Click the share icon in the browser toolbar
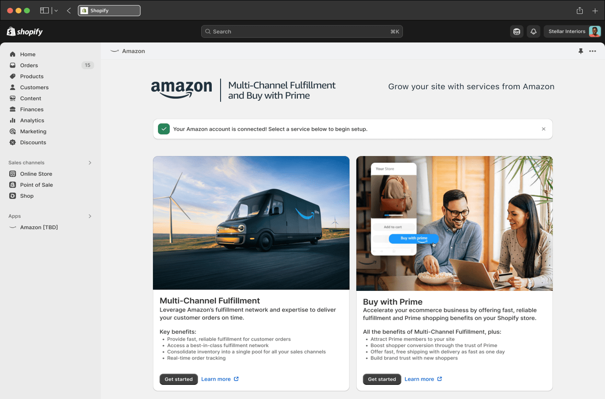The width and height of the screenshot is (605, 399). coord(580,11)
